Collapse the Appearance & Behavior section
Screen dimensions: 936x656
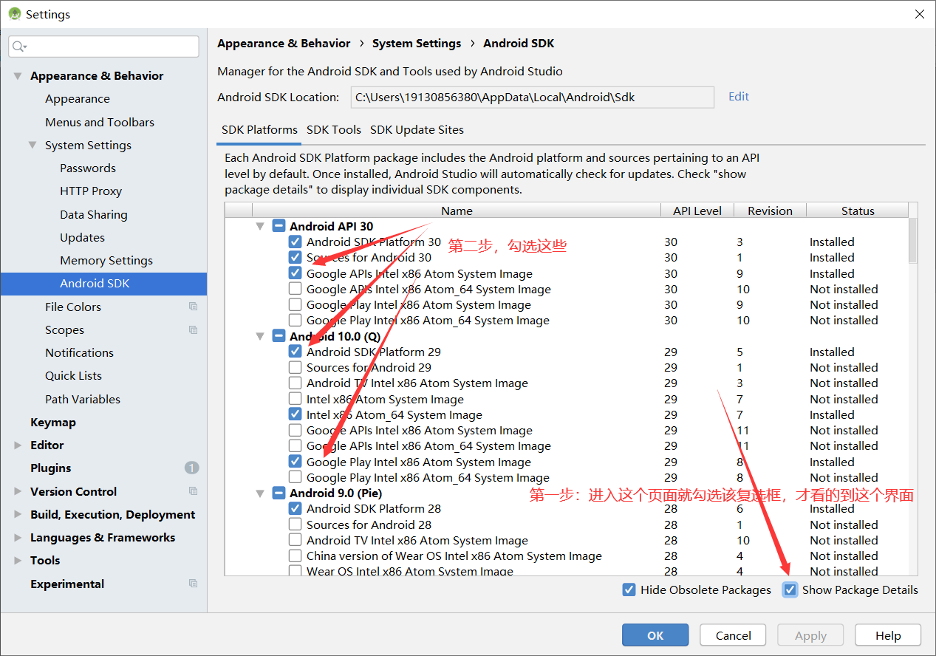(x=18, y=75)
